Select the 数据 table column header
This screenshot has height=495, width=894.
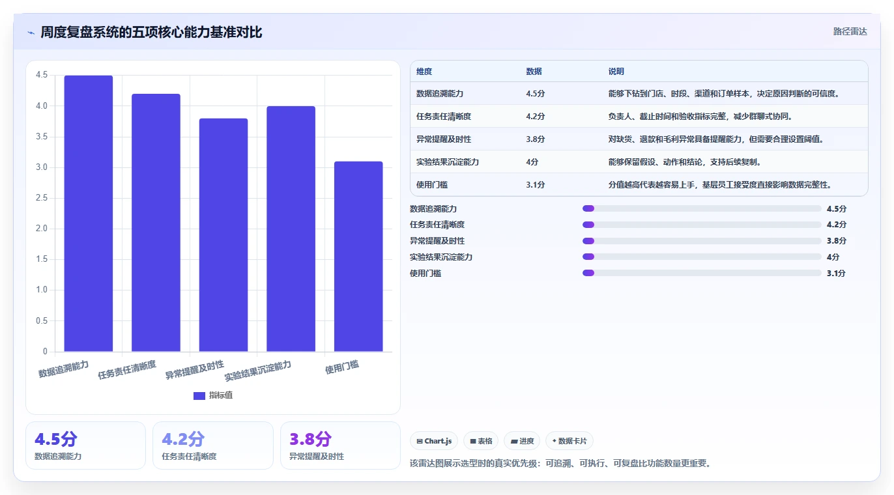(x=534, y=72)
